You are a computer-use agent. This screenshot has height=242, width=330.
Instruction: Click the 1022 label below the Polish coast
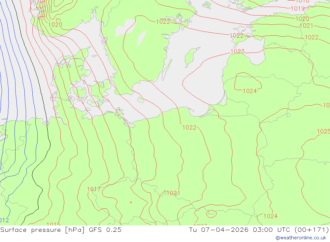point(189,127)
